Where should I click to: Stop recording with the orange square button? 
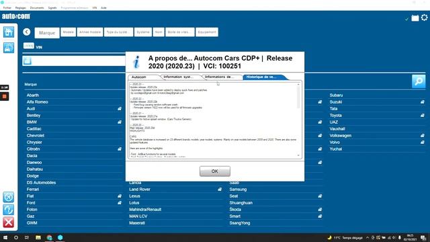[x=5, y=96]
